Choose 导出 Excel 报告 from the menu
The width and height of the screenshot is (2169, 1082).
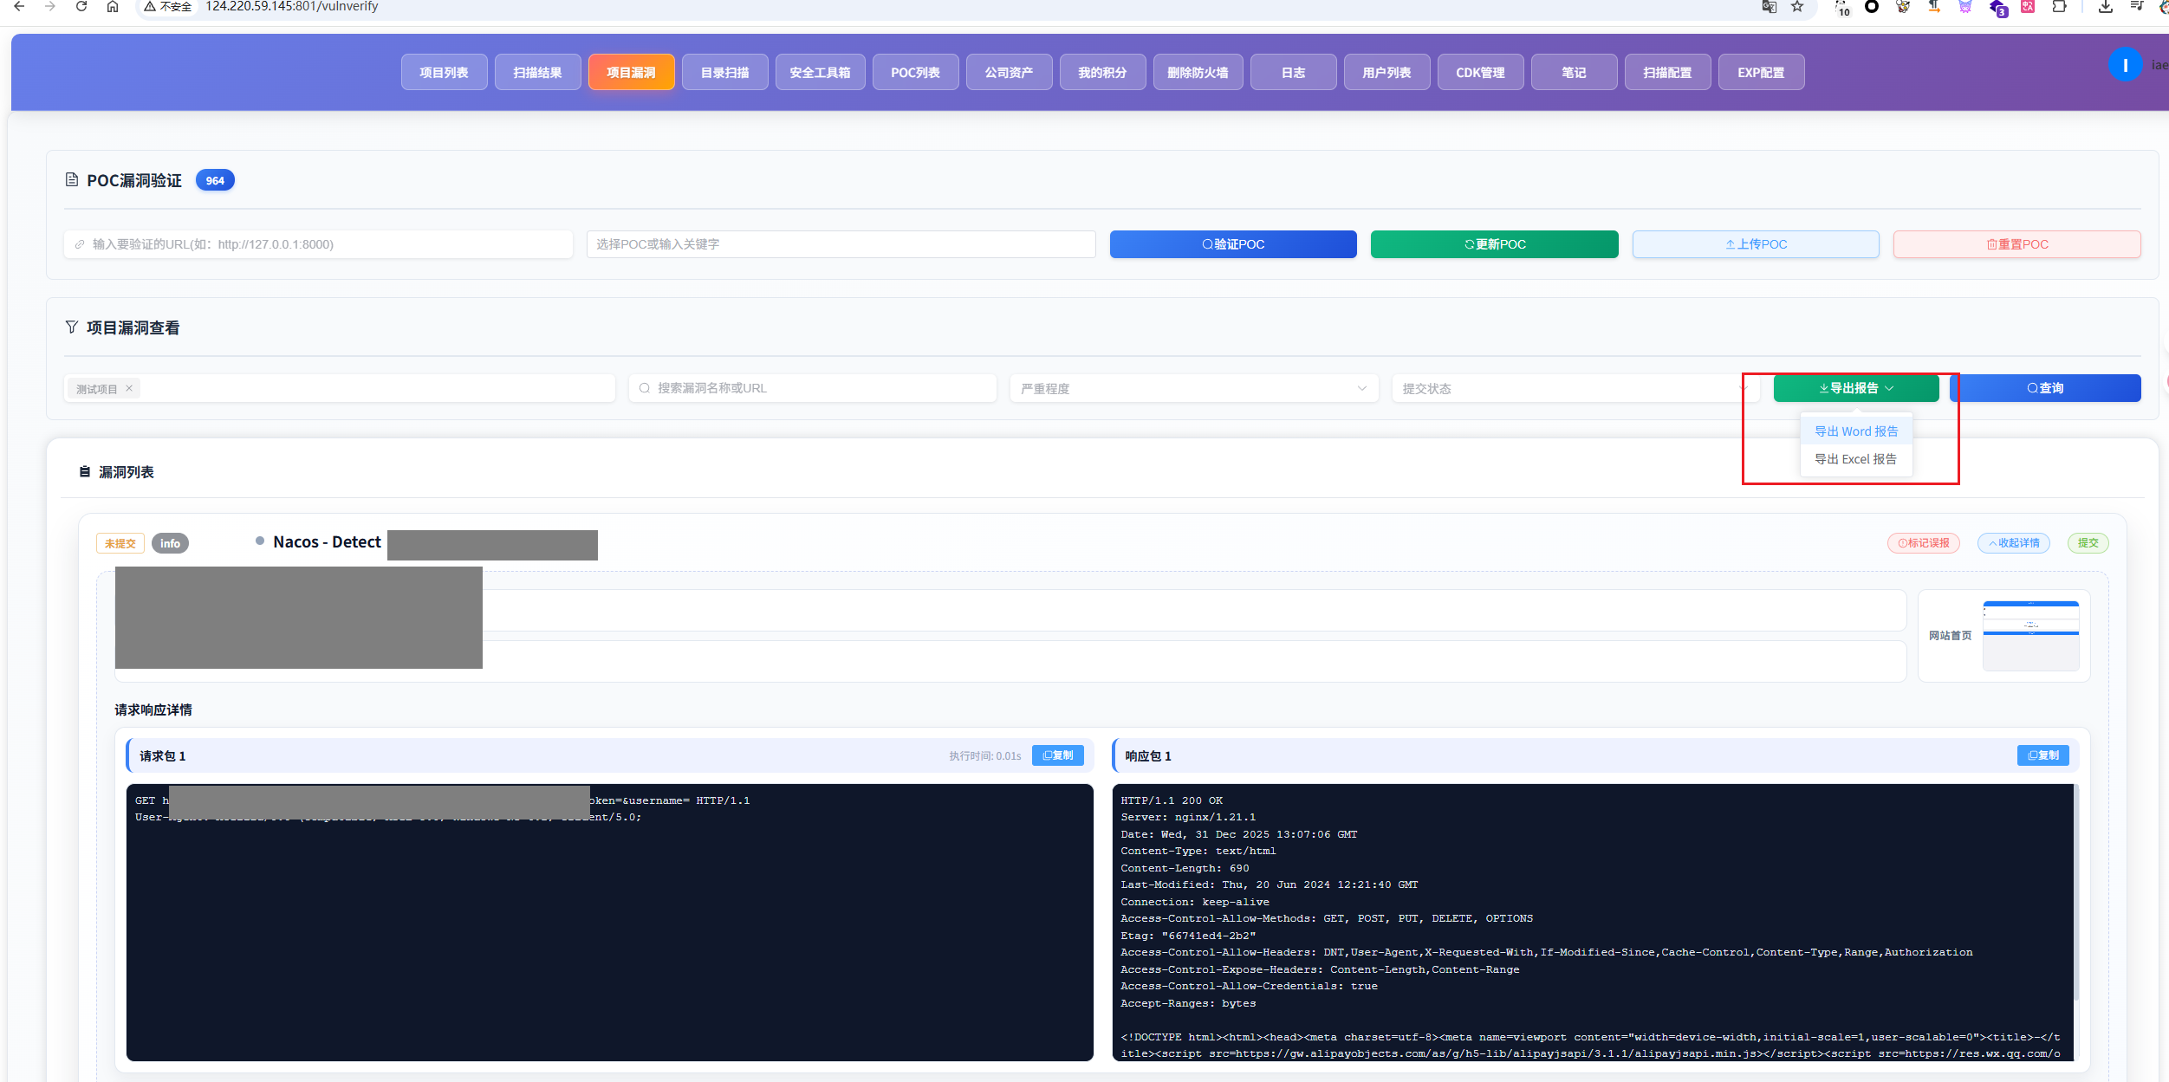pos(1856,459)
